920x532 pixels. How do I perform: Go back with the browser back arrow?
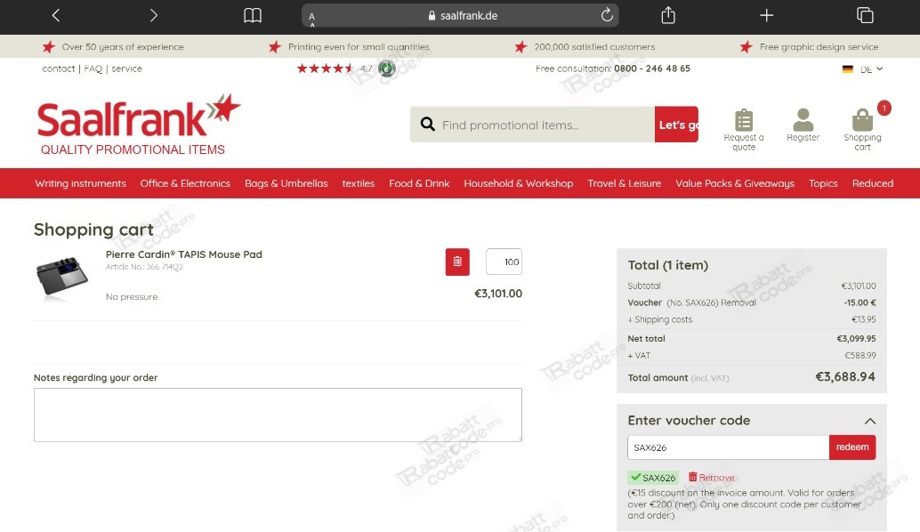[56, 15]
